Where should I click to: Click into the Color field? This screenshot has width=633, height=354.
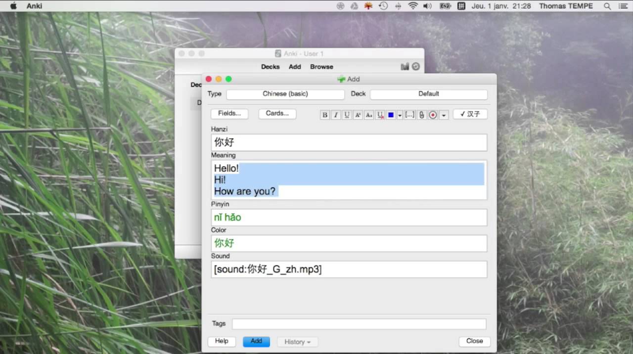(349, 243)
